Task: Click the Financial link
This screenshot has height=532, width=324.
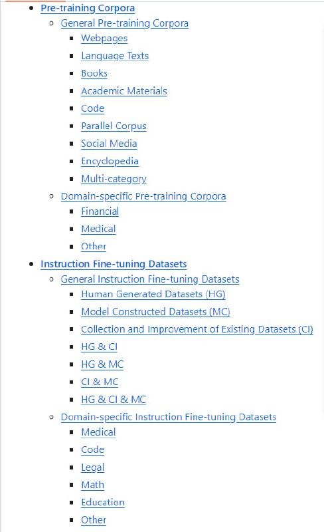Action: point(100,211)
